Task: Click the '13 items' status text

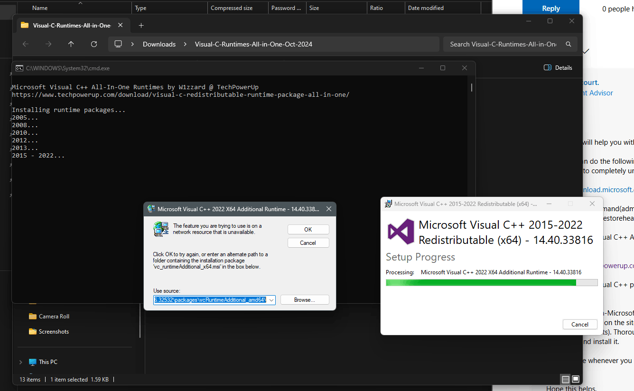Action: 30,380
